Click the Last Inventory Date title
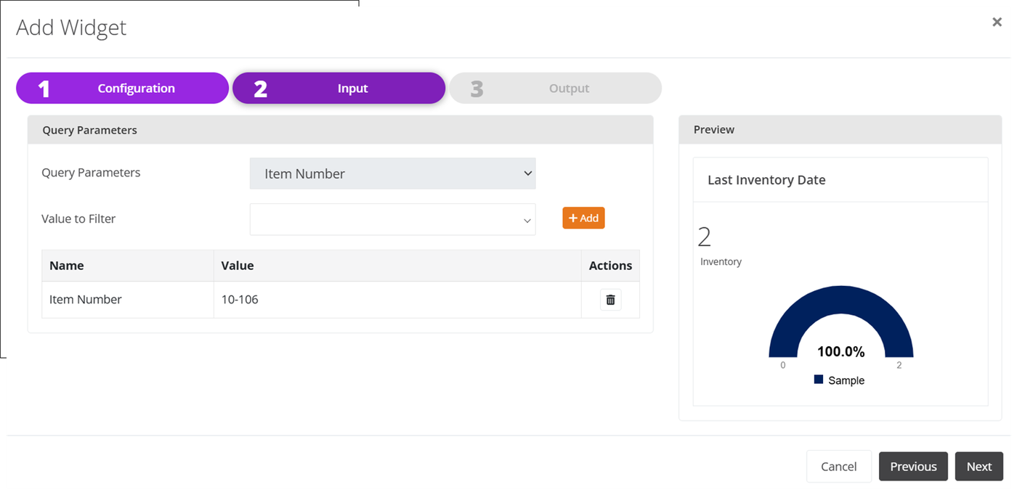Screen dimensions: 1017x495 pos(766,180)
